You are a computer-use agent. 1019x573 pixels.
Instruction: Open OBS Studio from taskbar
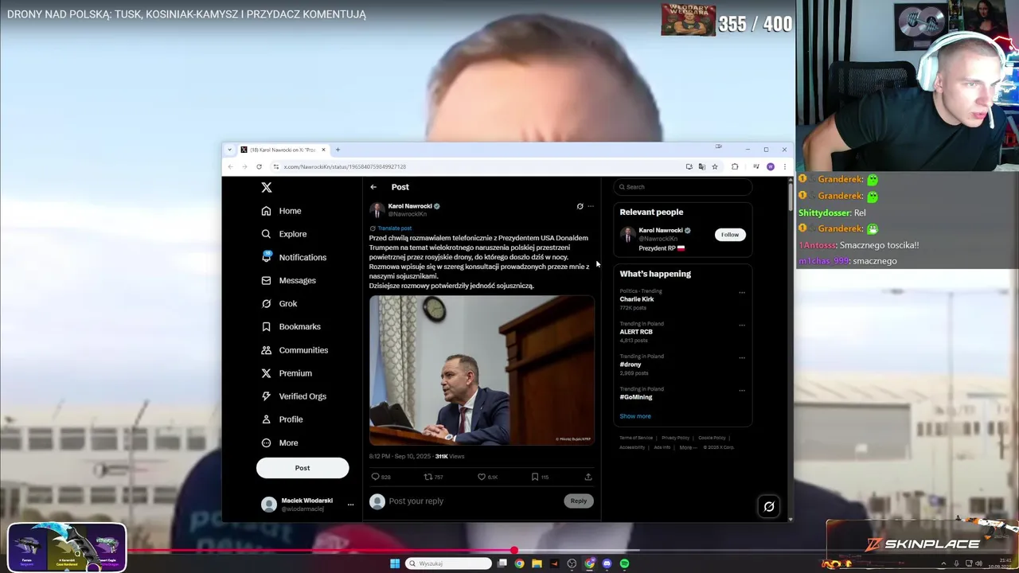click(572, 563)
